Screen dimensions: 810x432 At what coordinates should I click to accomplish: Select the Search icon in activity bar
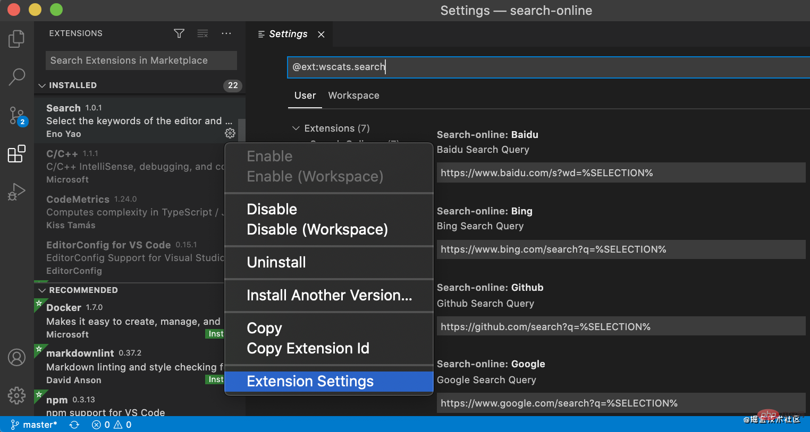point(16,77)
